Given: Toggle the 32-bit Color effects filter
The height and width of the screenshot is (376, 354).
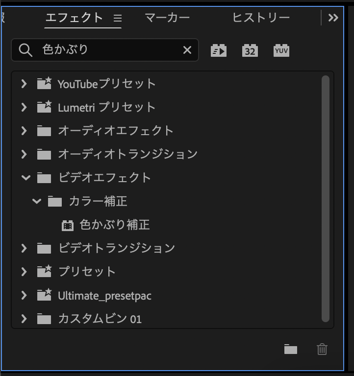Looking at the screenshot, I should coord(250,50).
